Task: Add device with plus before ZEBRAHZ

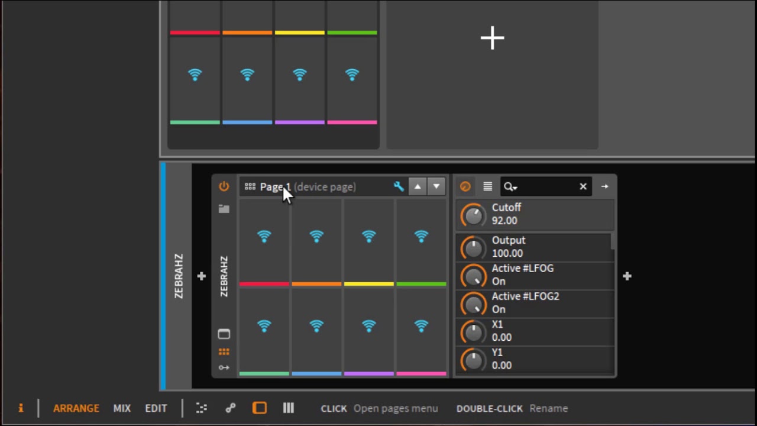Action: click(202, 276)
